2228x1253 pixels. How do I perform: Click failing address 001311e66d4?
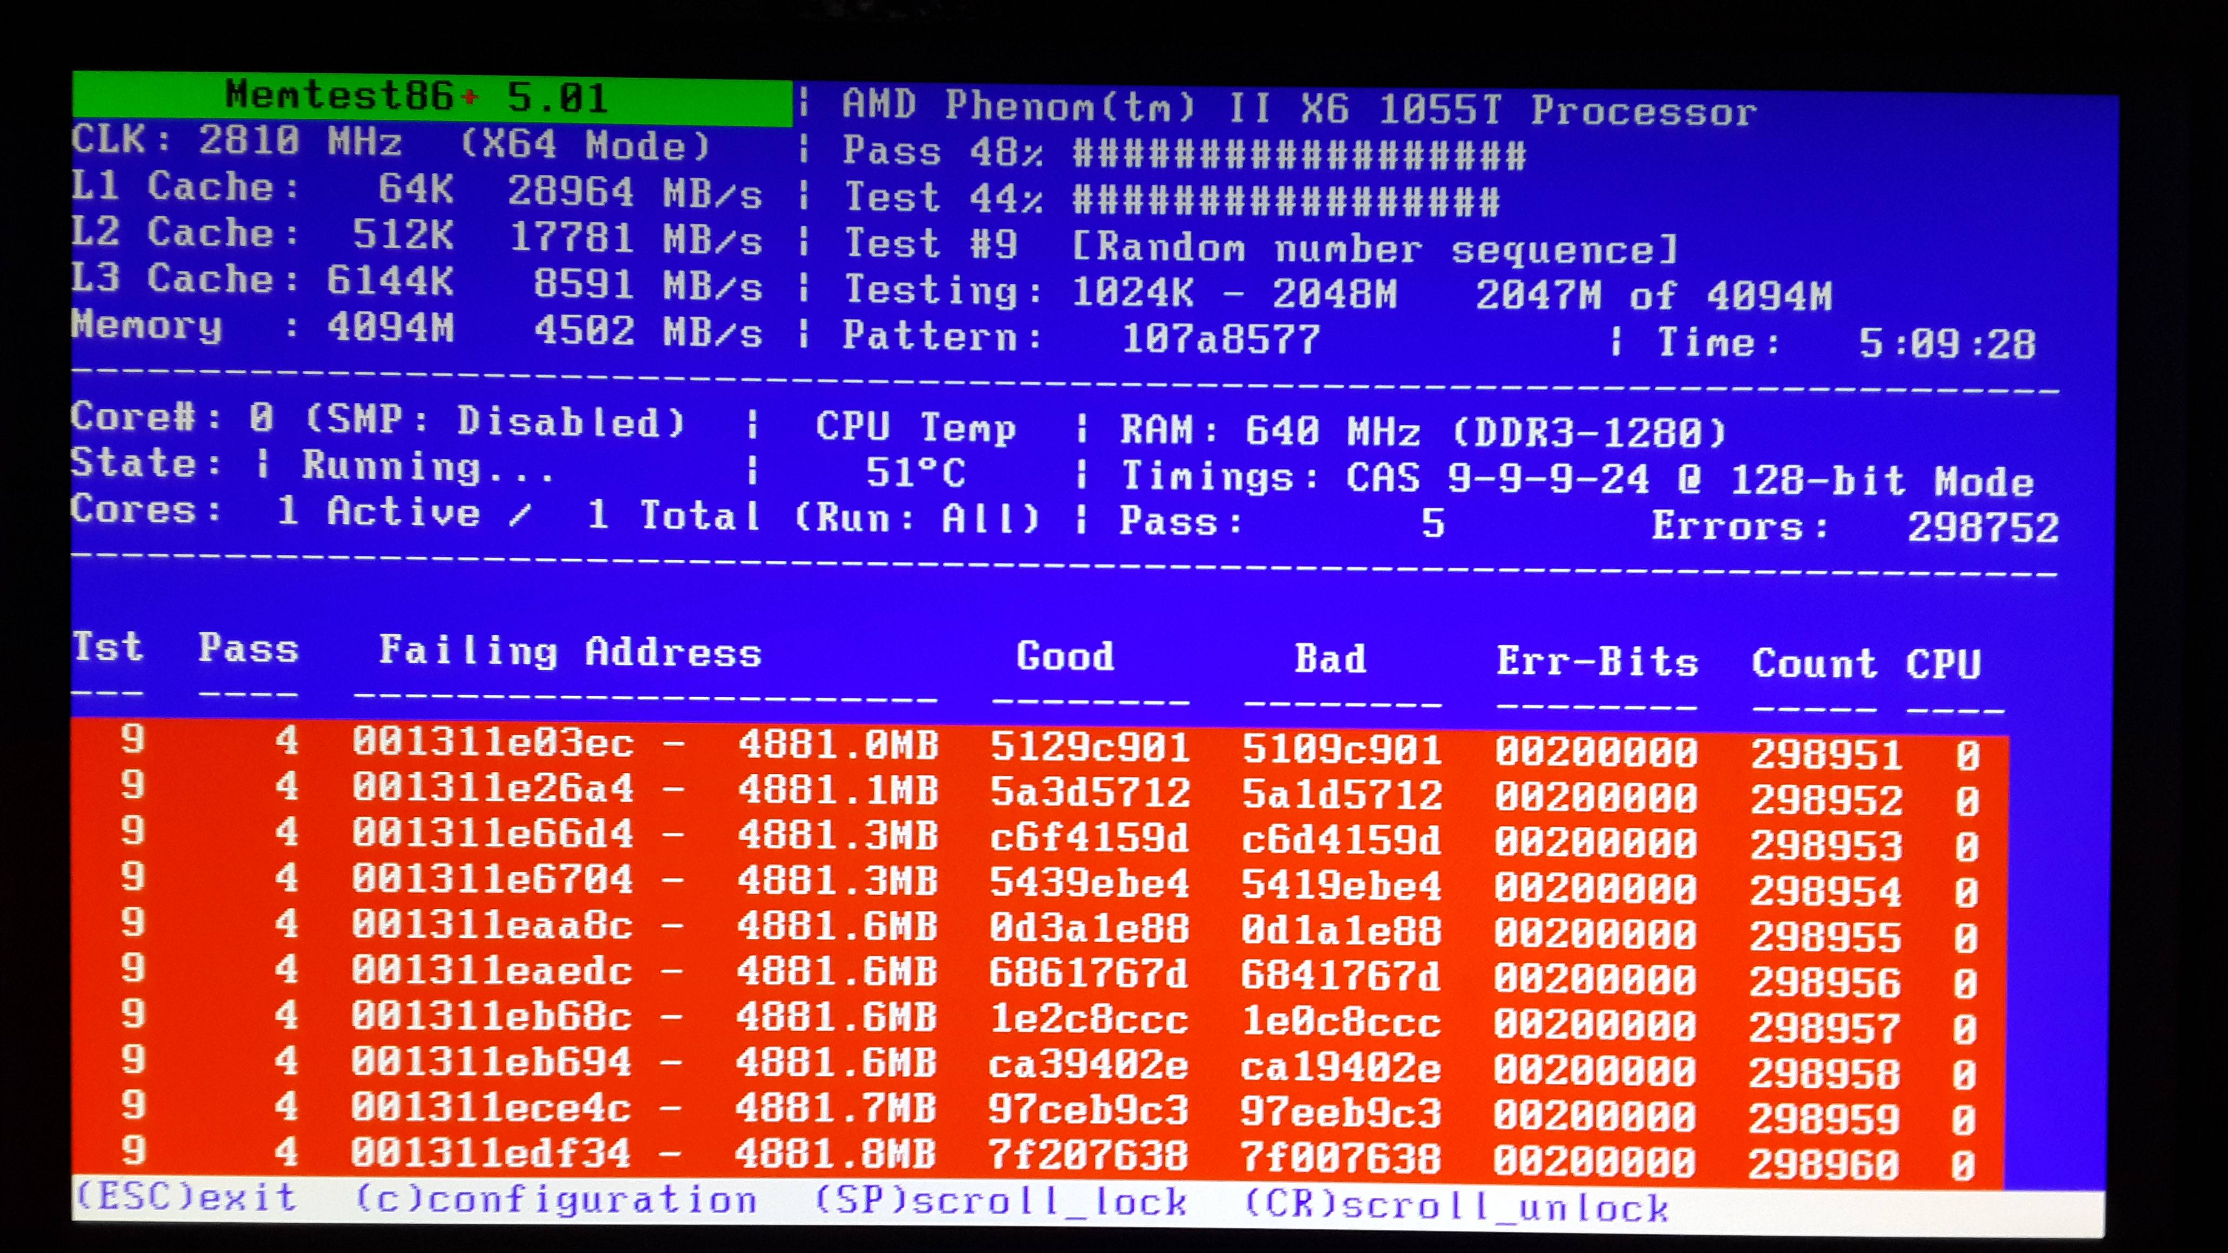click(x=492, y=834)
